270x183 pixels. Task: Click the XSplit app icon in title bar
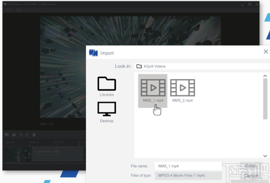(5, 4)
